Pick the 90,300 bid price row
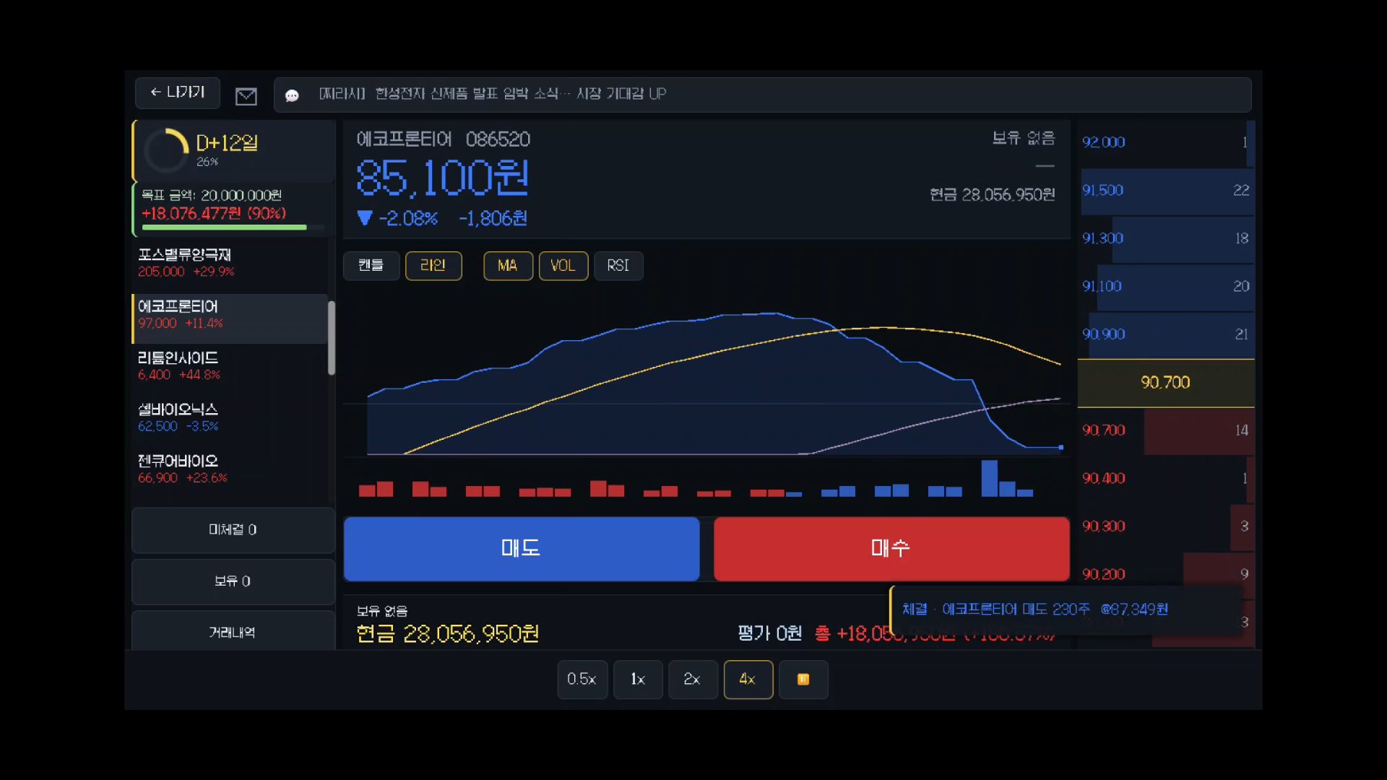Screen dimensions: 1387x780 click(x=1167, y=526)
